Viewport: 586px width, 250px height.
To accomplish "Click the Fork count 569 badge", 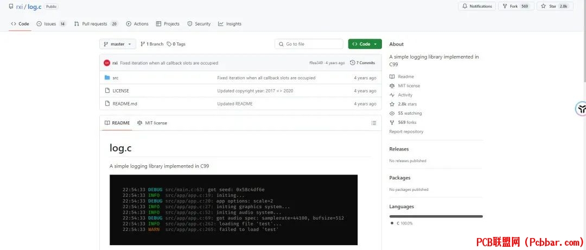I will coord(525,7).
